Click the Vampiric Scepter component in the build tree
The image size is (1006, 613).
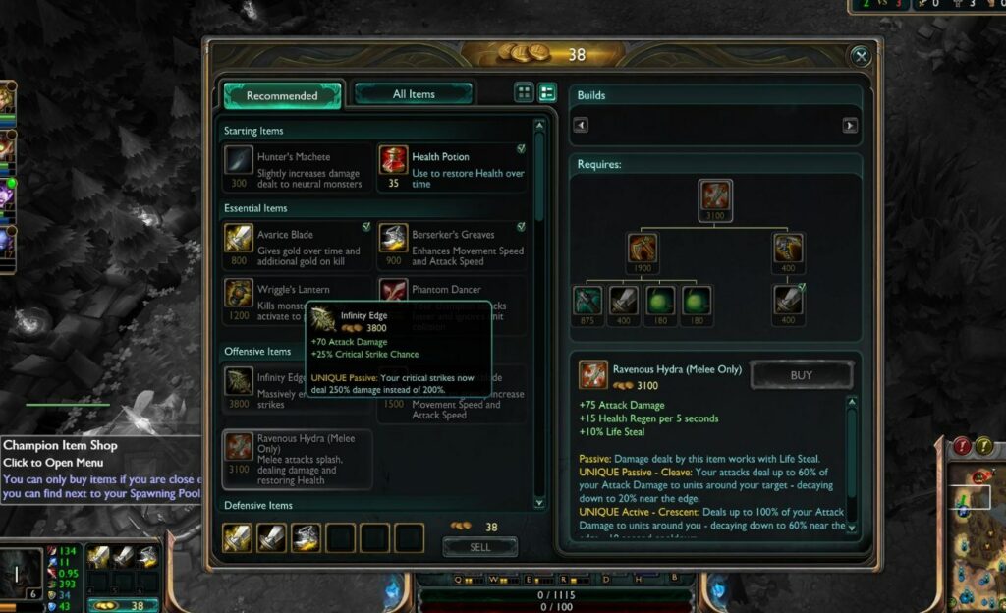coord(788,249)
